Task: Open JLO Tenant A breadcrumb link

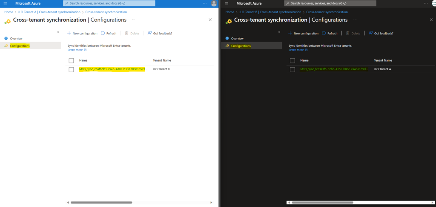Action: 49,12
